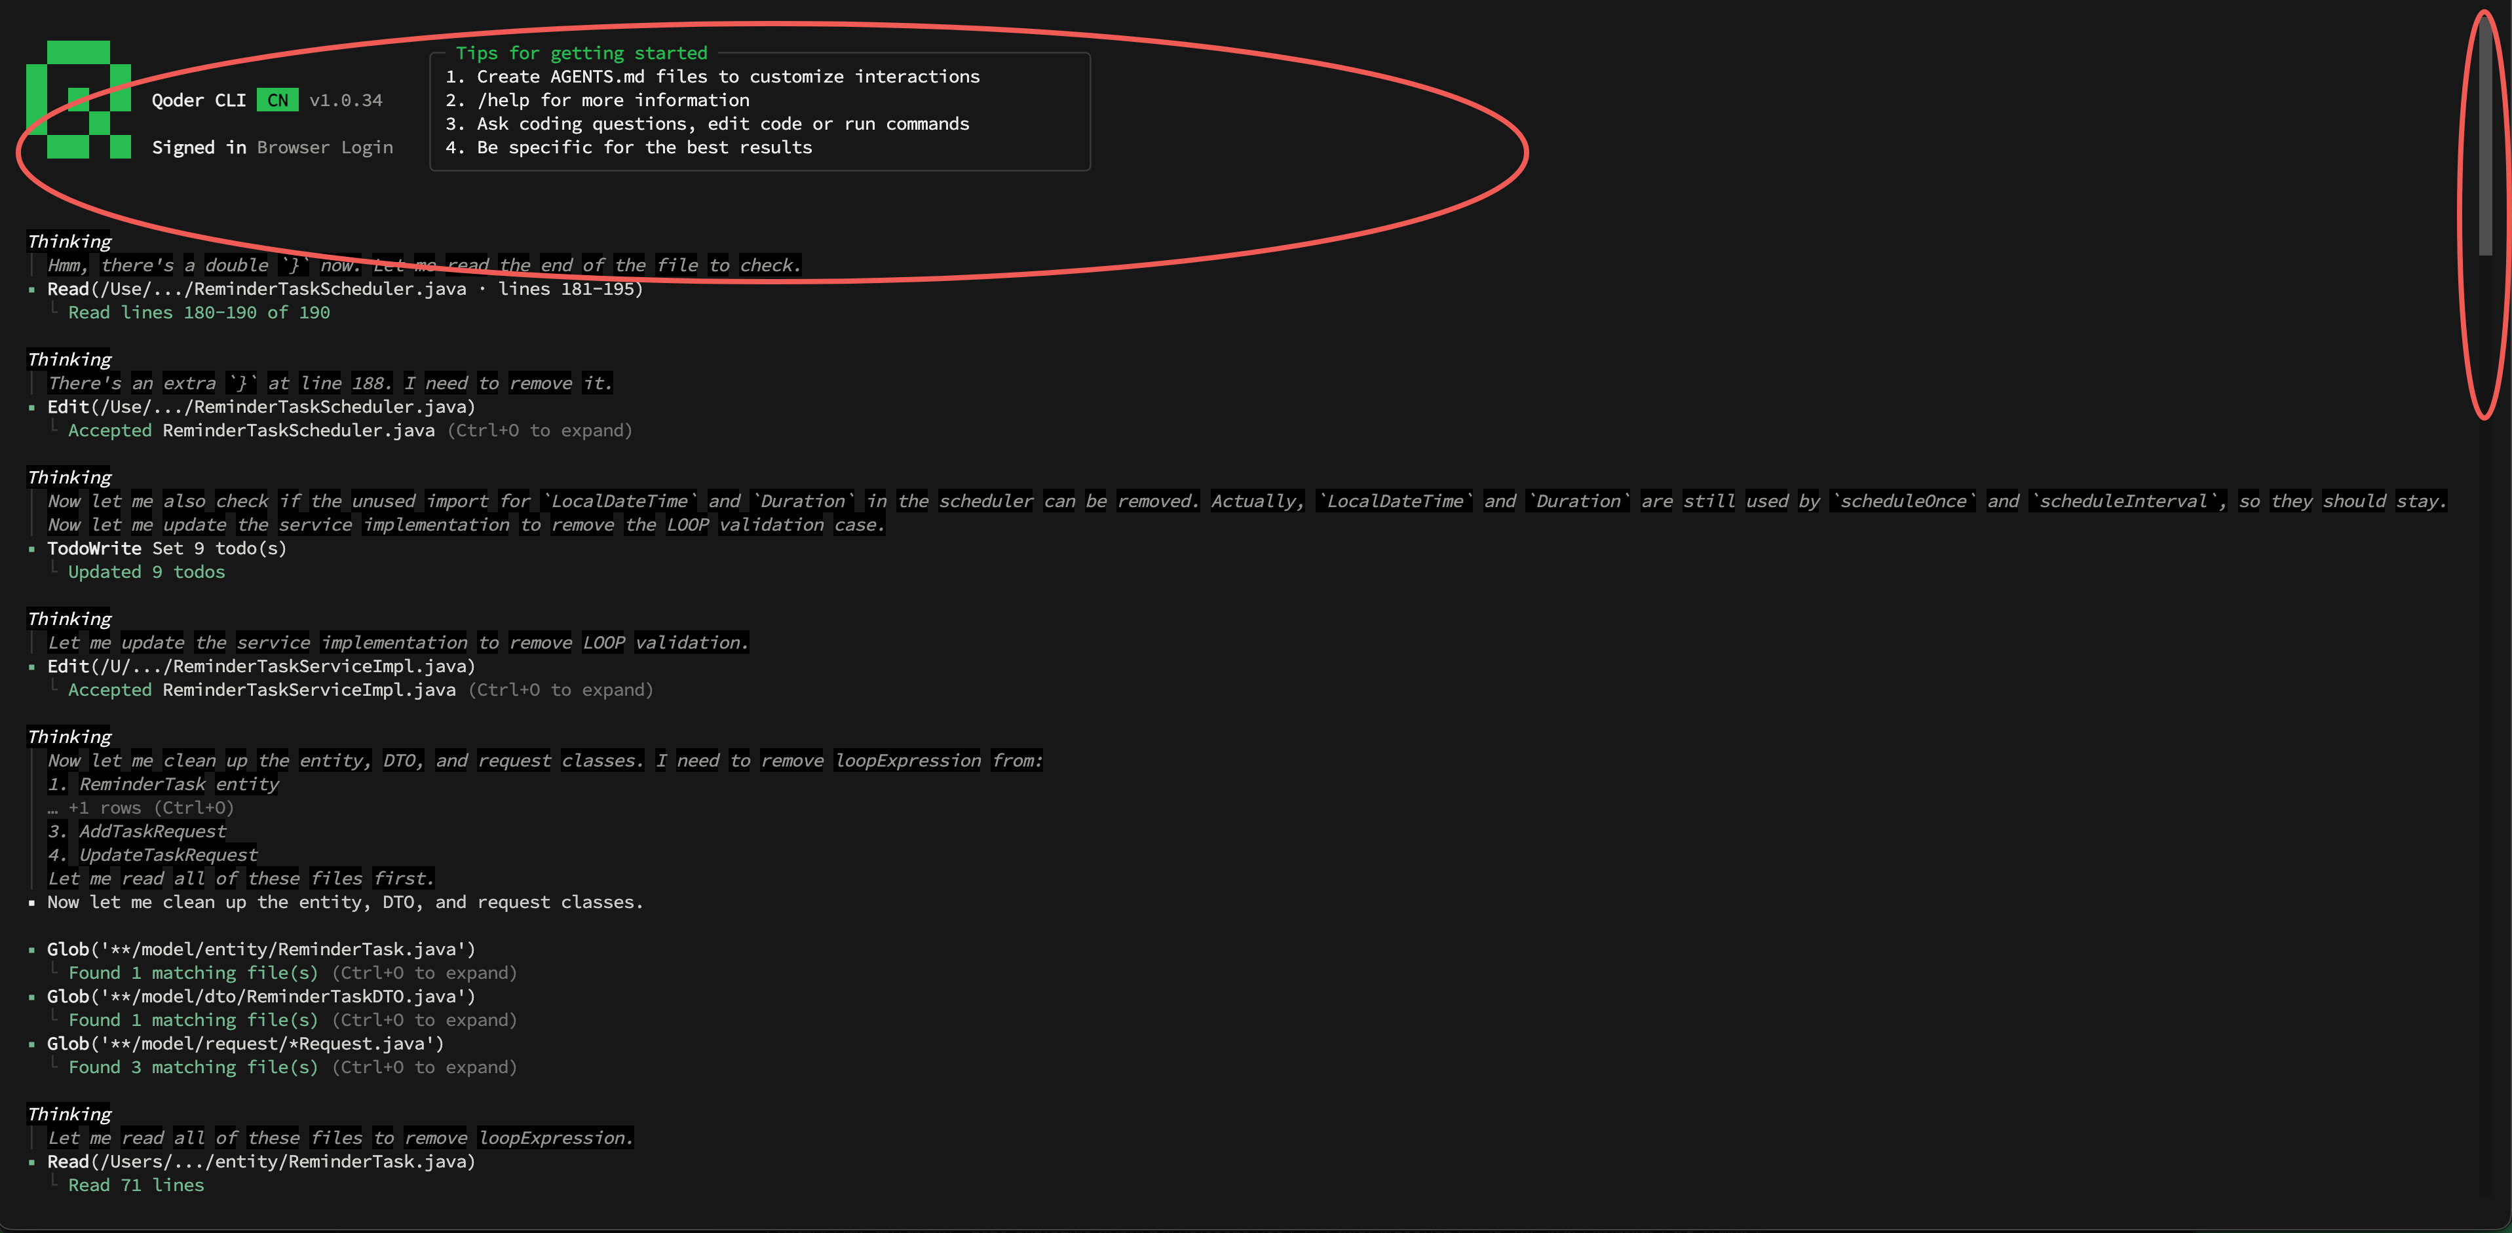Click the 'Read 71 lines' result
Image resolution: width=2512 pixels, height=1233 pixels.
click(x=136, y=1185)
